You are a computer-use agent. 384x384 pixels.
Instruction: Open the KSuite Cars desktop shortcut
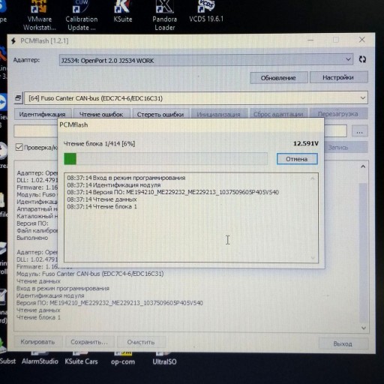tap(81, 358)
